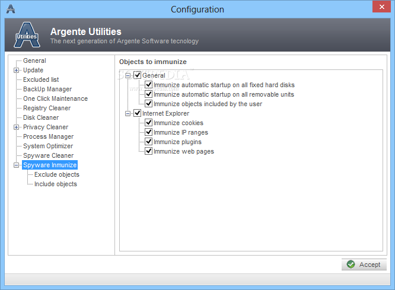Uncheck the General group checkbox
This screenshot has height=290, width=395.
[x=137, y=75]
